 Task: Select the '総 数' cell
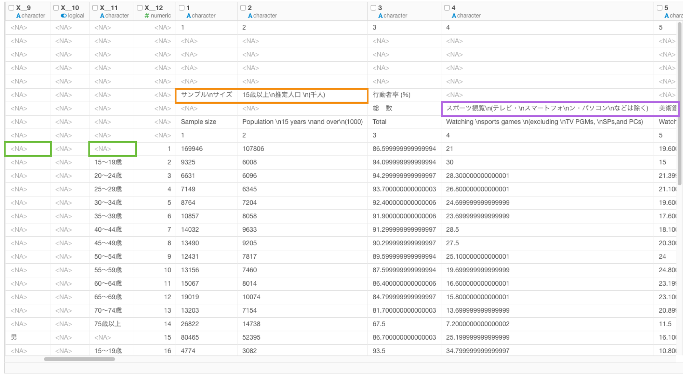(x=404, y=108)
